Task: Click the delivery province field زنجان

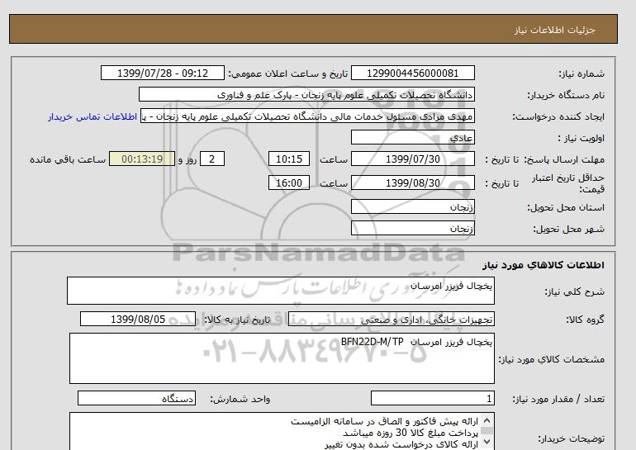Action: 412,206
